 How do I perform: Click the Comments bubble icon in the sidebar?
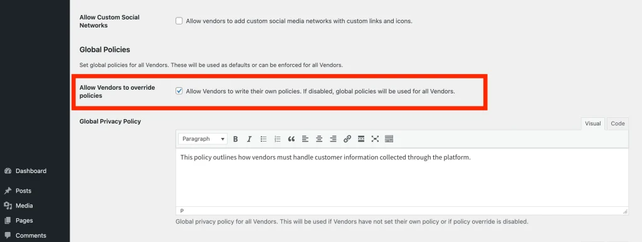(x=8, y=236)
